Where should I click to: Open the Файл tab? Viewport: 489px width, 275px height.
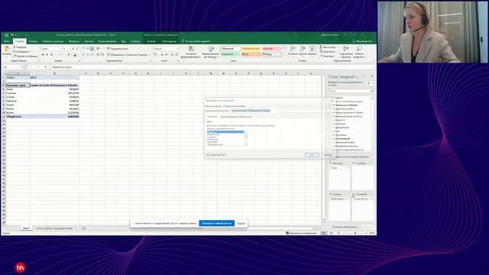click(7, 41)
